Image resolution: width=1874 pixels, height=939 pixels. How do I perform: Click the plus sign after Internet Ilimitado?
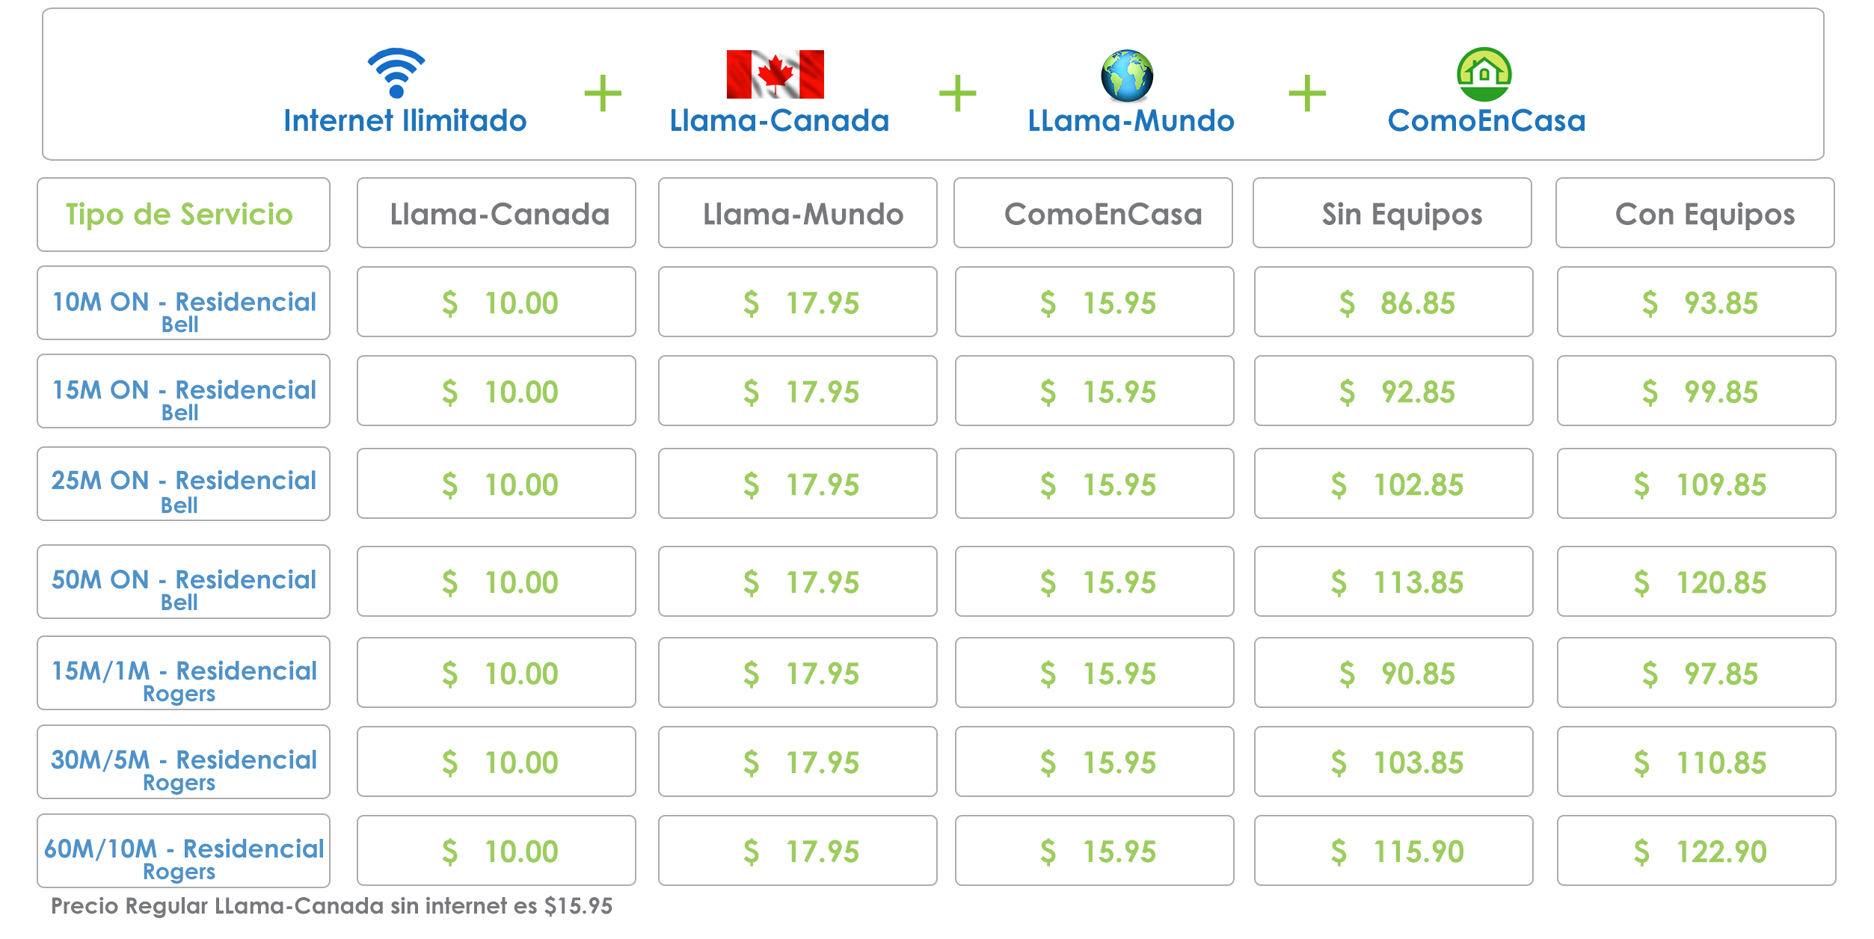[x=603, y=93]
